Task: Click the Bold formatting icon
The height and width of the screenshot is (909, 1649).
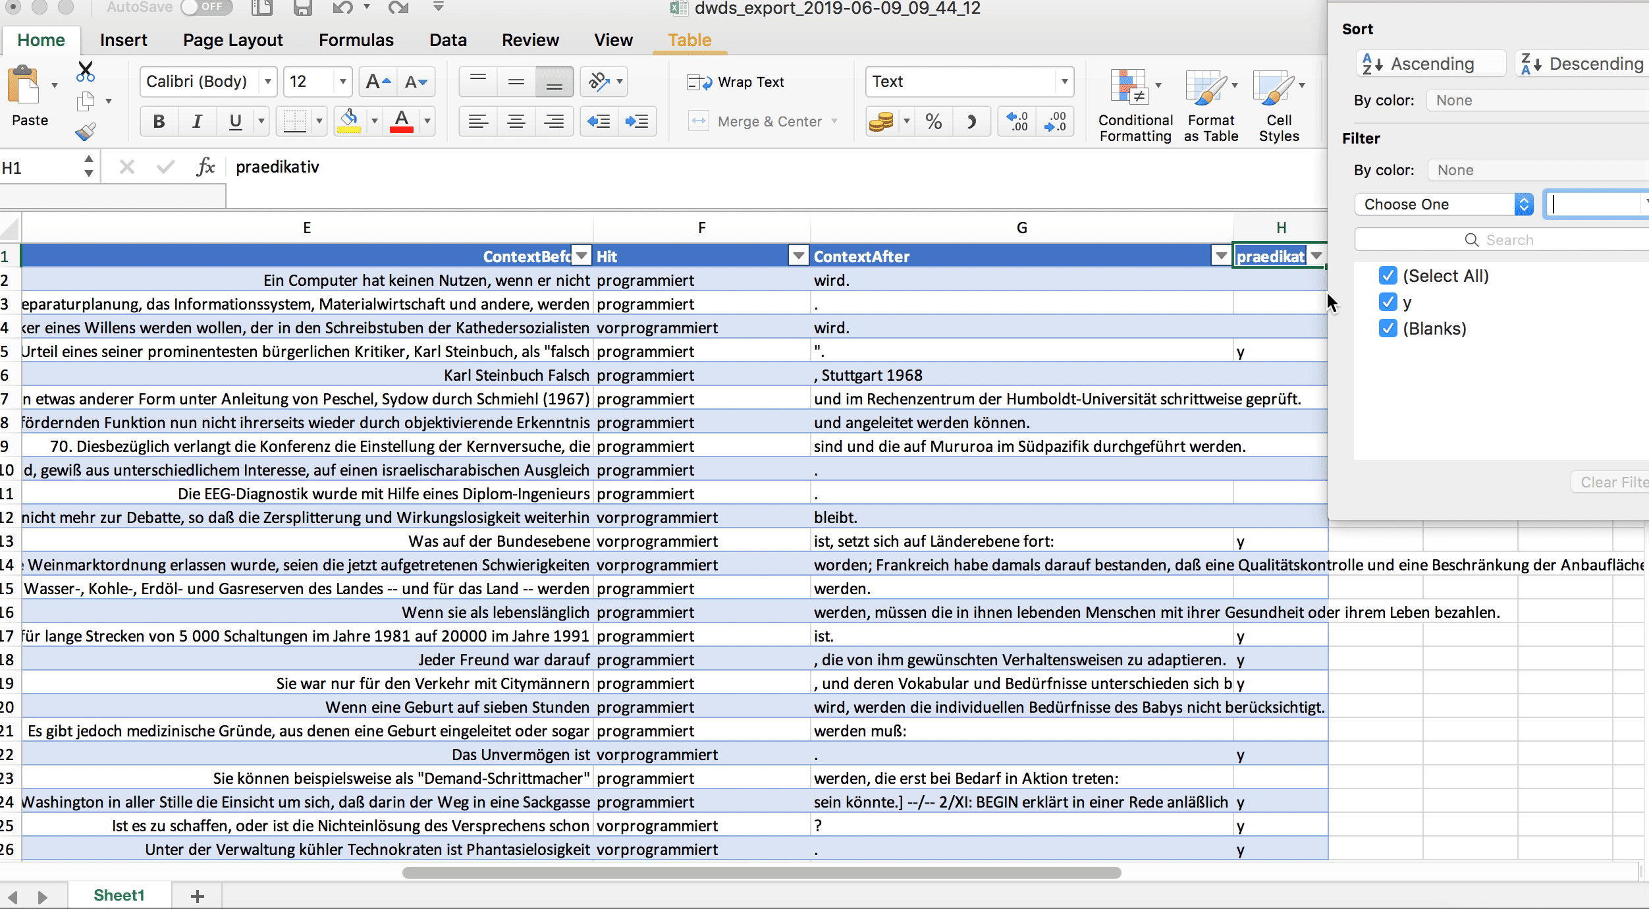Action: pos(159,121)
